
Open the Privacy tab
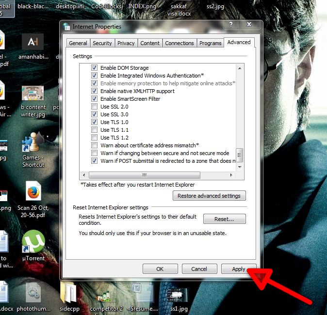126,43
